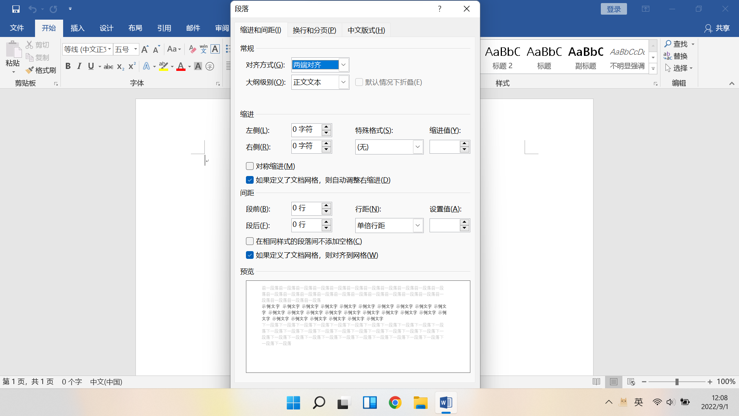Switch to 中文版式 tab
The height and width of the screenshot is (416, 739).
(366, 30)
